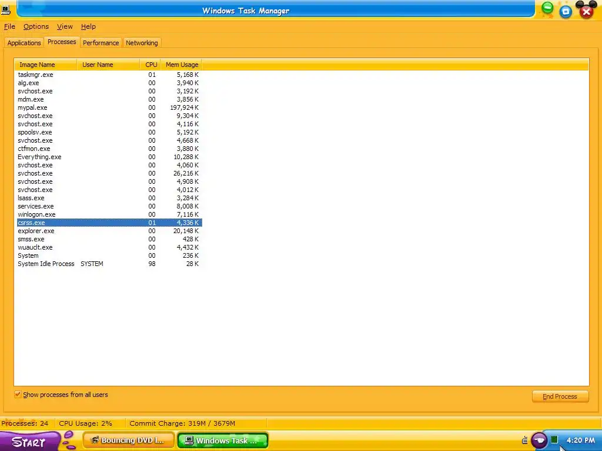Open the File menu
This screenshot has width=602, height=451.
coord(9,26)
